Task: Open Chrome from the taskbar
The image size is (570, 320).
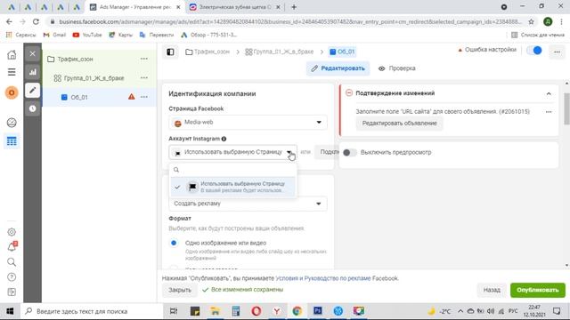Action: 297,311
